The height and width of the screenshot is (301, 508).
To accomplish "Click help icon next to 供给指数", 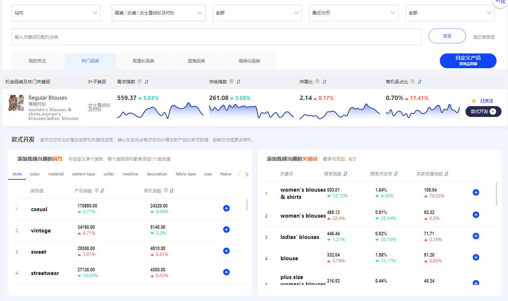I will click(231, 82).
